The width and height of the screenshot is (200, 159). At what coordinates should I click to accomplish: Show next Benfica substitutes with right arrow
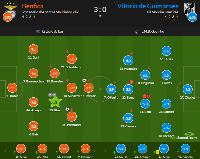point(94,151)
